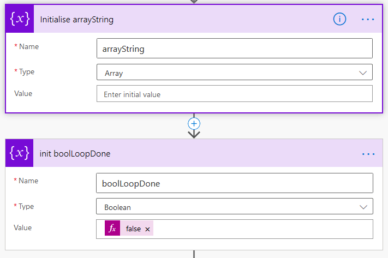Open info for Initialise arrayString action
The width and height of the screenshot is (388, 258).
click(x=339, y=19)
